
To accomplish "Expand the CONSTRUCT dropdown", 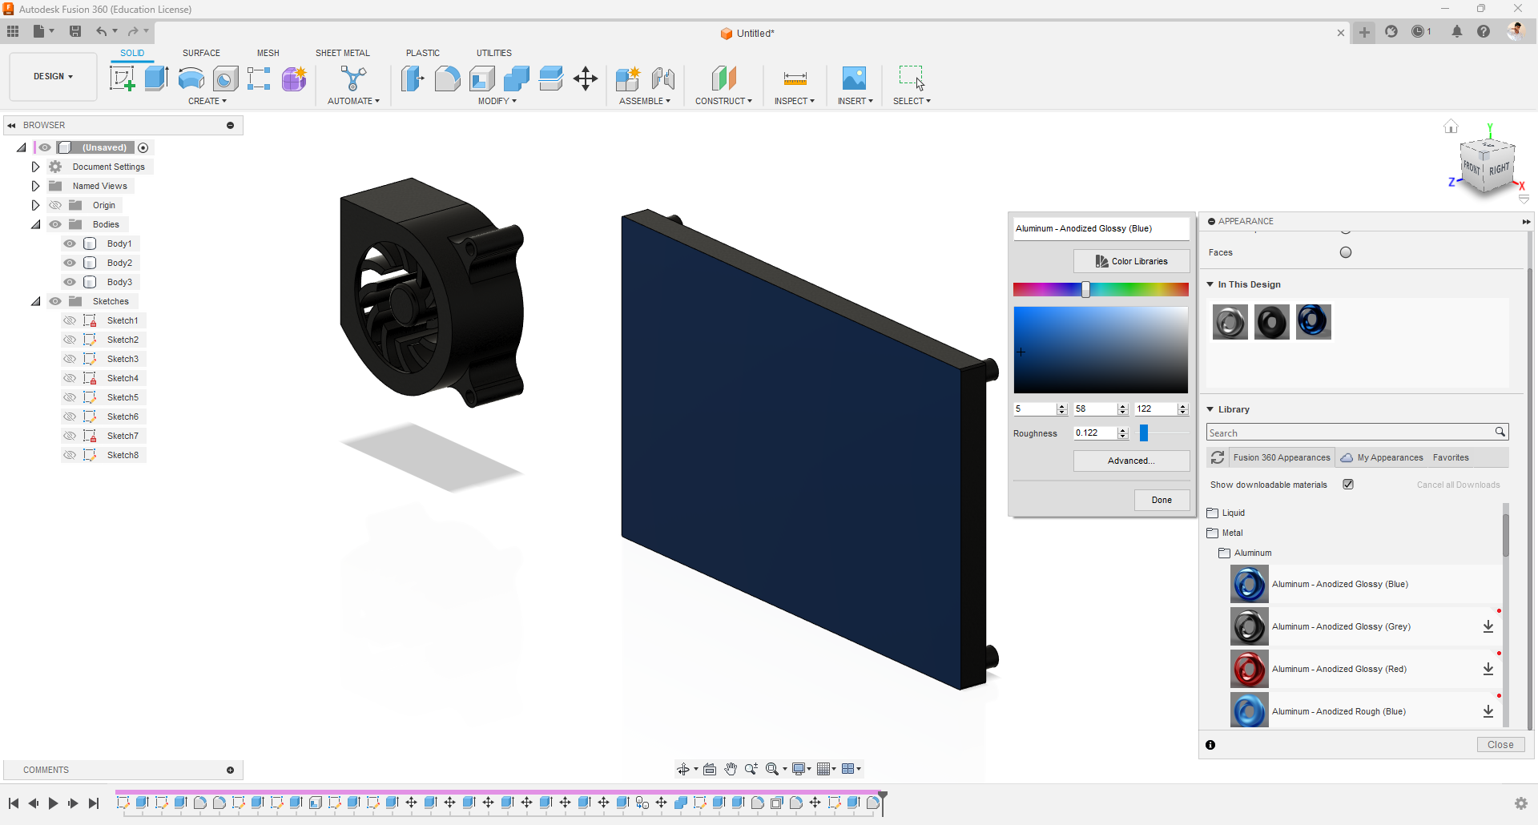I will pos(723,101).
